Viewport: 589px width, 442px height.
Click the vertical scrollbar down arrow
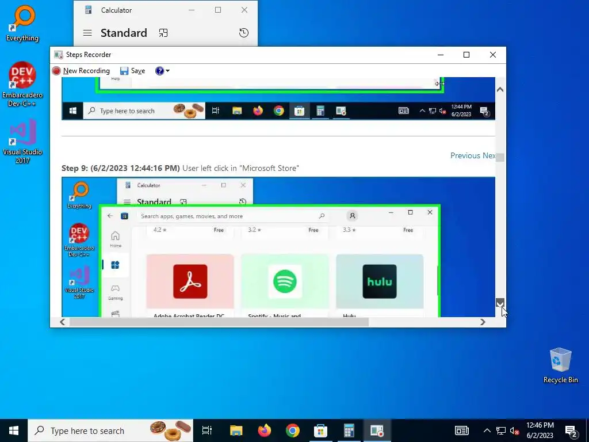pos(500,303)
